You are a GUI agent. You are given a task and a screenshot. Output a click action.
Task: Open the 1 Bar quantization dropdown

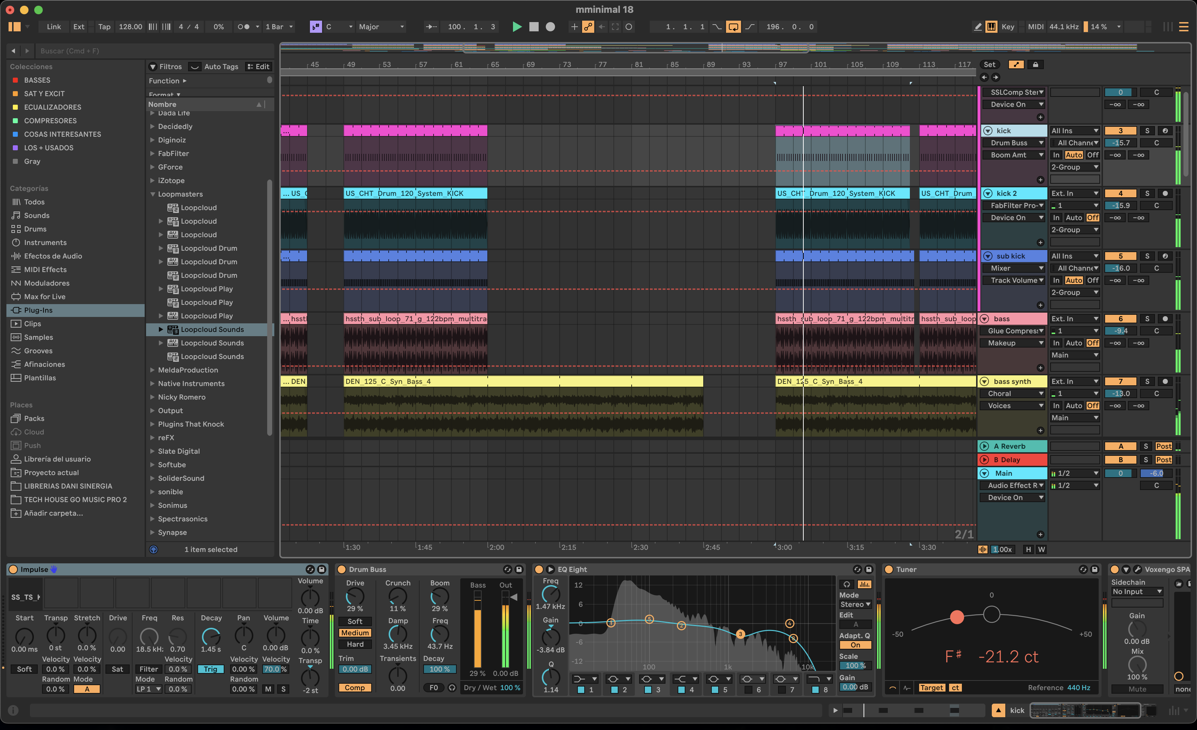point(279,27)
